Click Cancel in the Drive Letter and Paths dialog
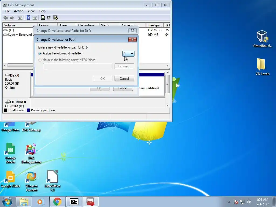The image size is (276, 207). click(123, 88)
